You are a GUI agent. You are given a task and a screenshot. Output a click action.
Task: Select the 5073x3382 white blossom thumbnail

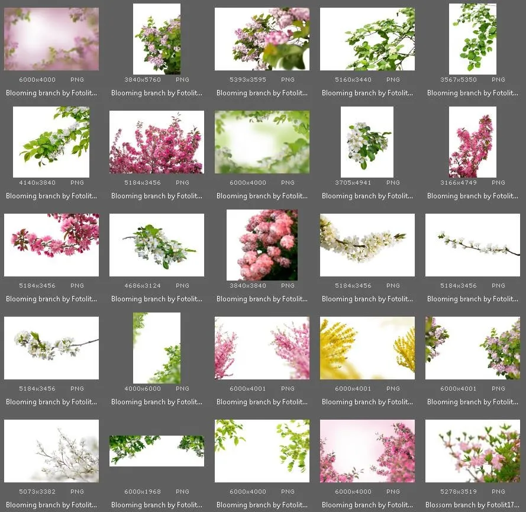(51, 451)
